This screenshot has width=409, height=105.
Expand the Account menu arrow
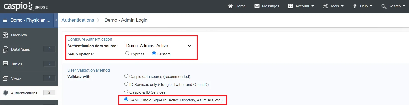click(x=313, y=6)
